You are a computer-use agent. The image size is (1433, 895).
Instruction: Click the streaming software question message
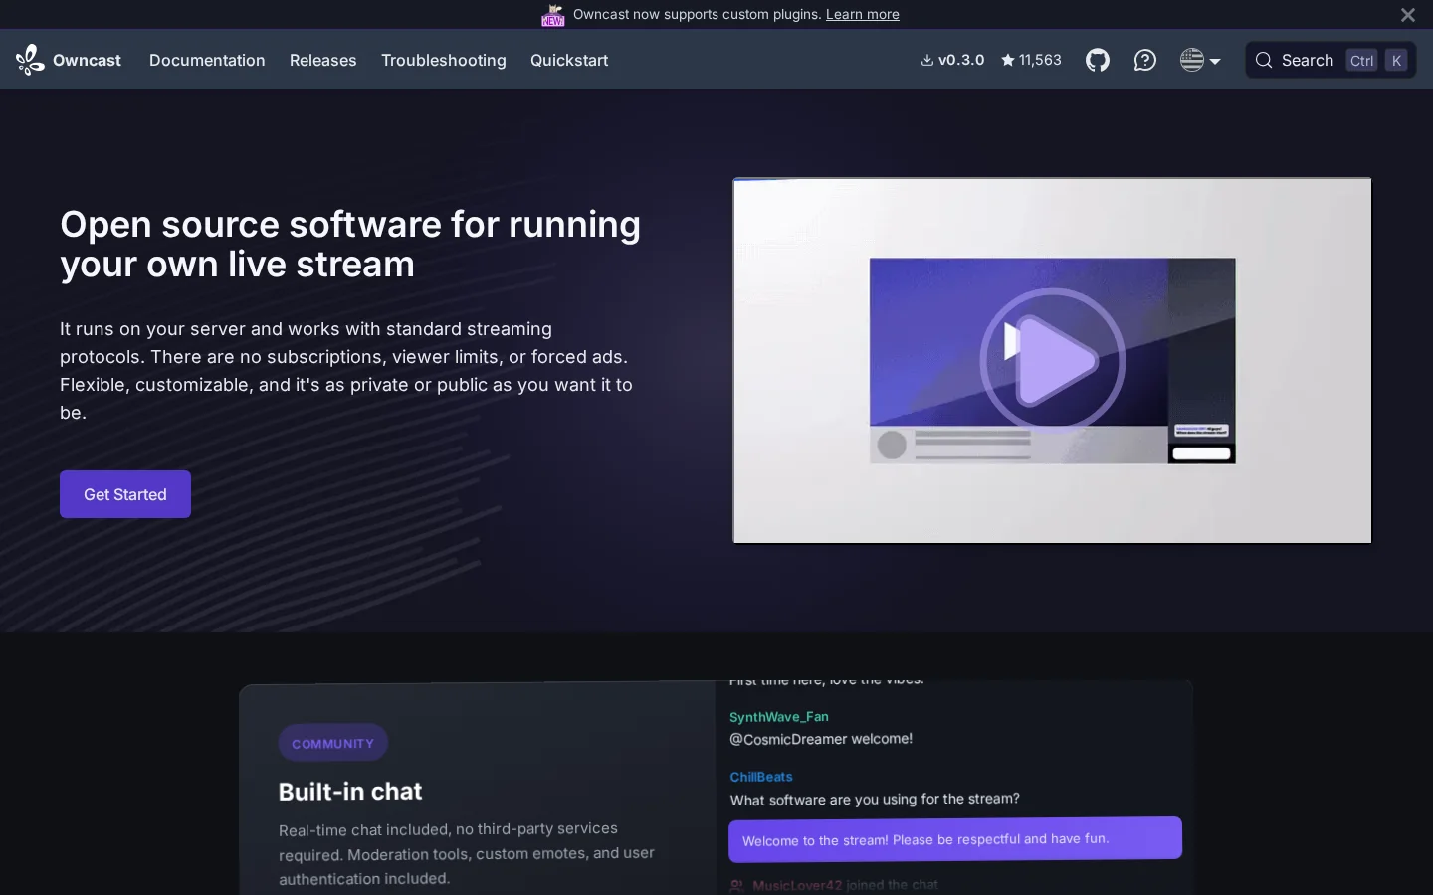click(x=875, y=799)
